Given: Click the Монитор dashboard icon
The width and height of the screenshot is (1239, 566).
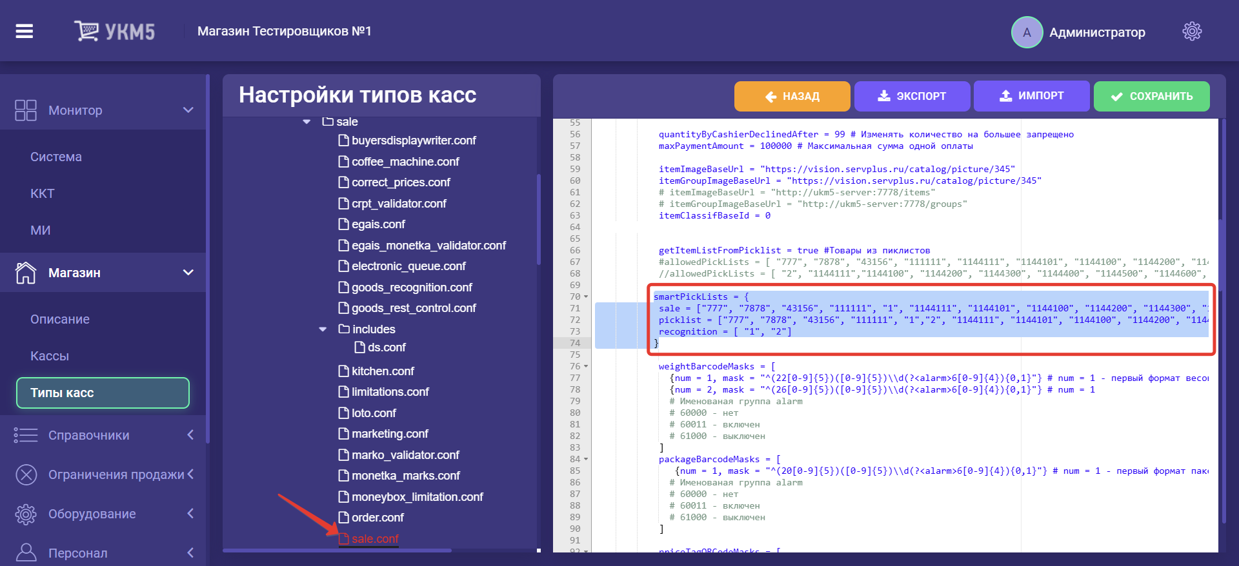Looking at the screenshot, I should 26,110.
